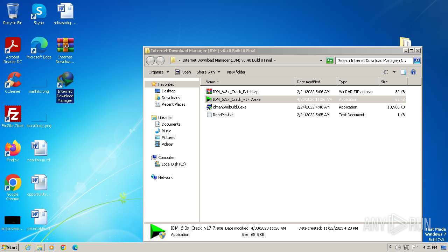Open Internet Explorer from taskbar
Screen dimensions: 448x252
coord(28,247)
